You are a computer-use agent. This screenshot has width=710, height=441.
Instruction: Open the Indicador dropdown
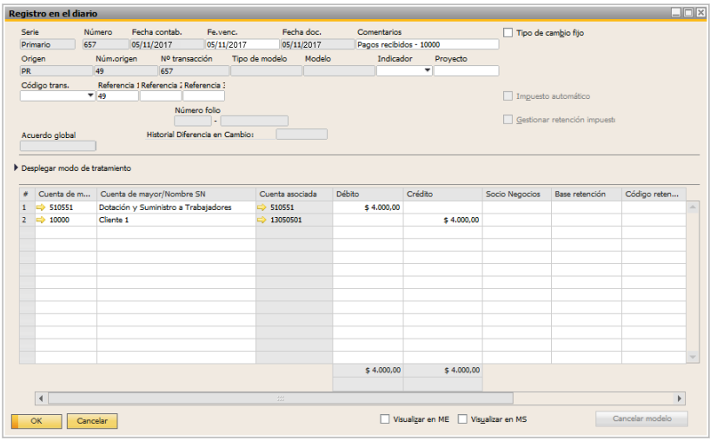click(x=427, y=71)
